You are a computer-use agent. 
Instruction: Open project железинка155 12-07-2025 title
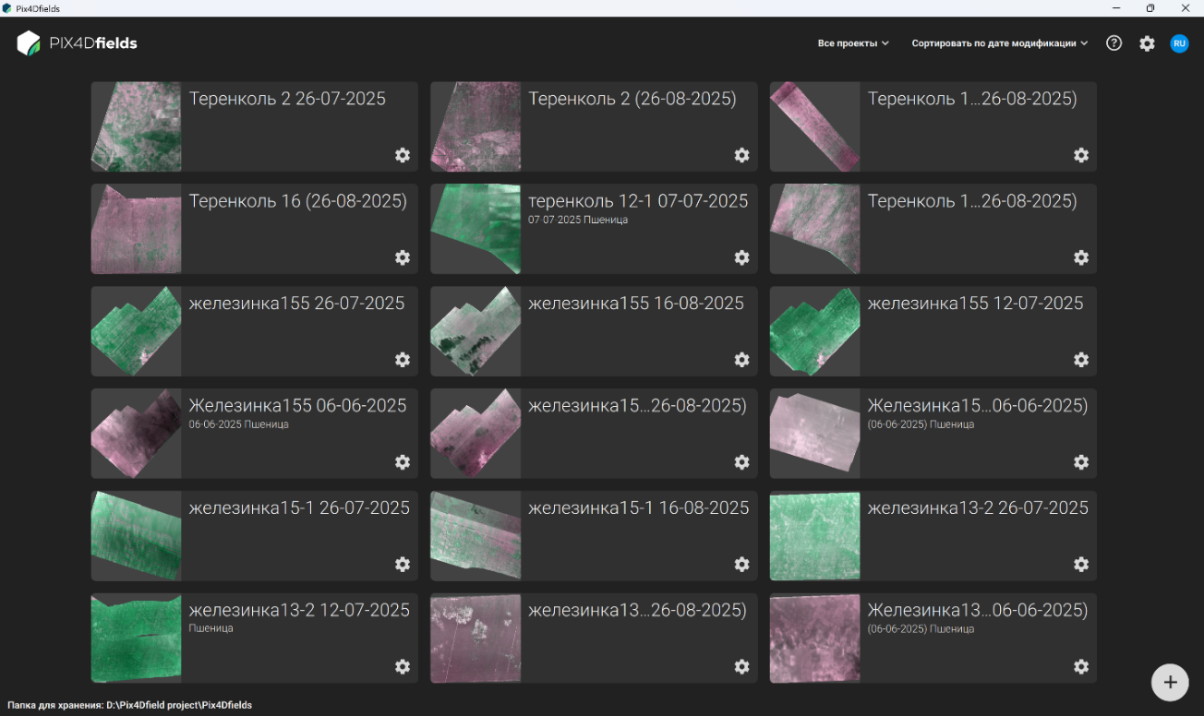pyautogui.click(x=975, y=303)
